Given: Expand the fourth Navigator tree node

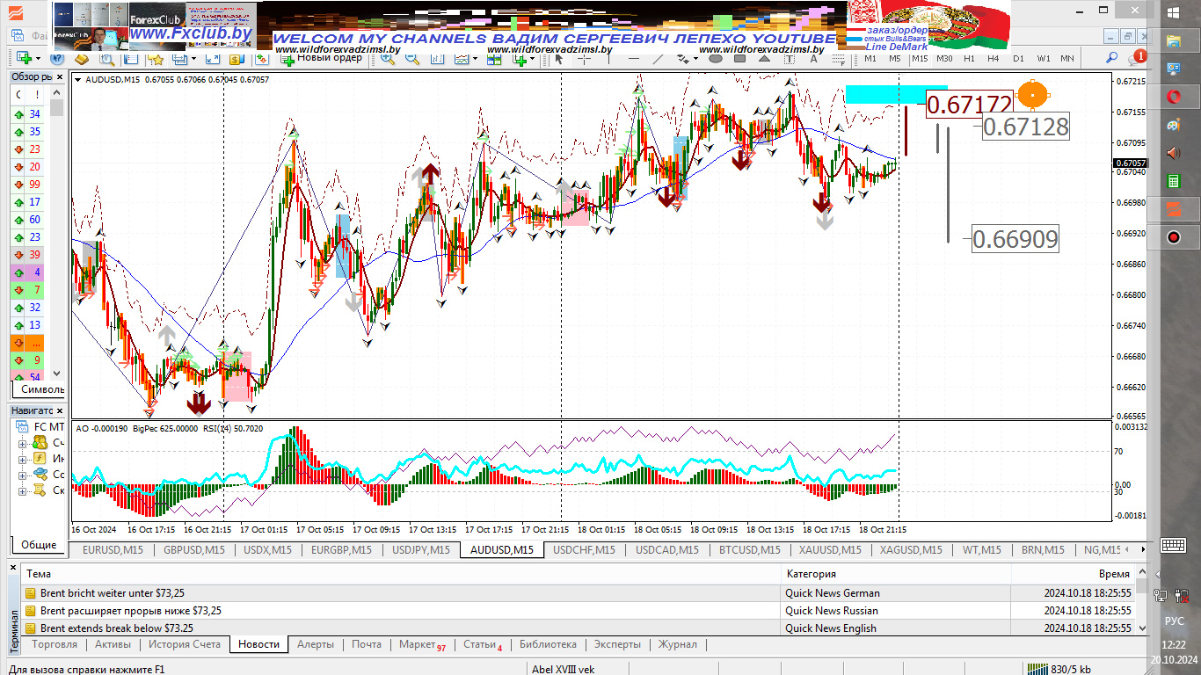Looking at the screenshot, I should [23, 490].
